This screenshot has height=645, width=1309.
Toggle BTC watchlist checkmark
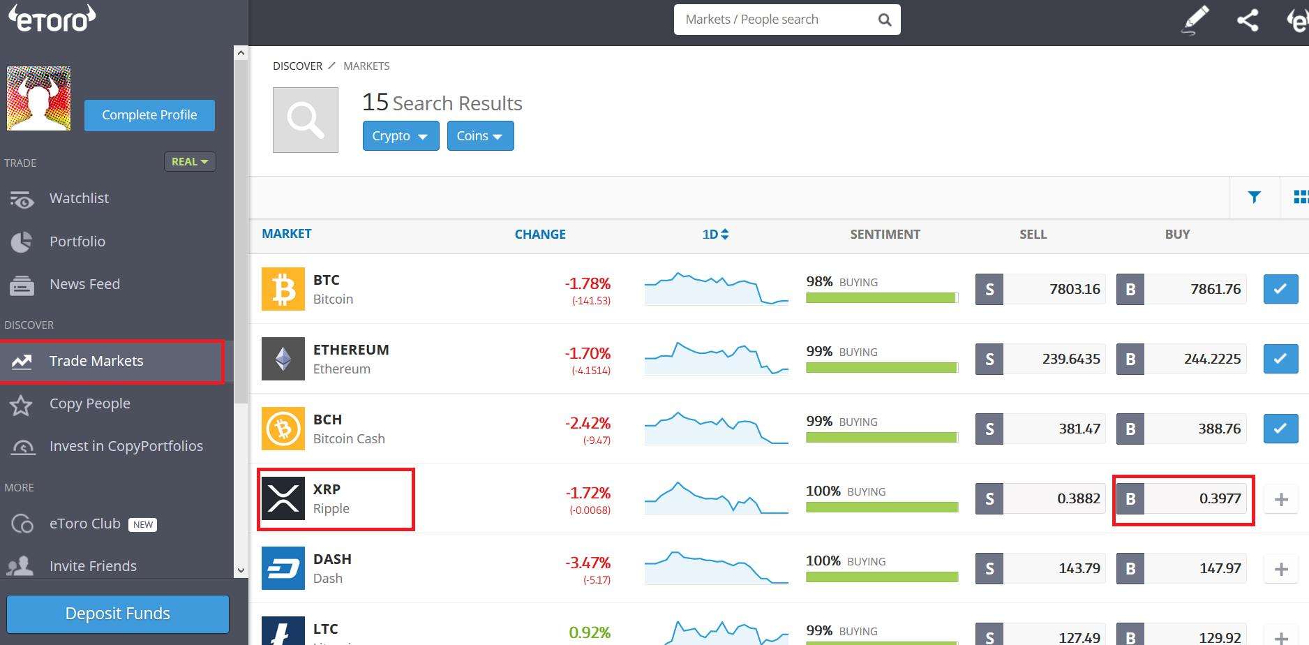1280,289
